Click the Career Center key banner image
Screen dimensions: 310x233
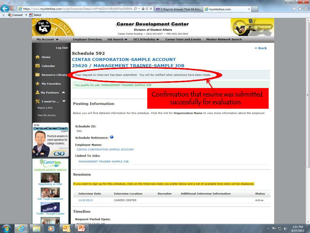click(x=252, y=27)
